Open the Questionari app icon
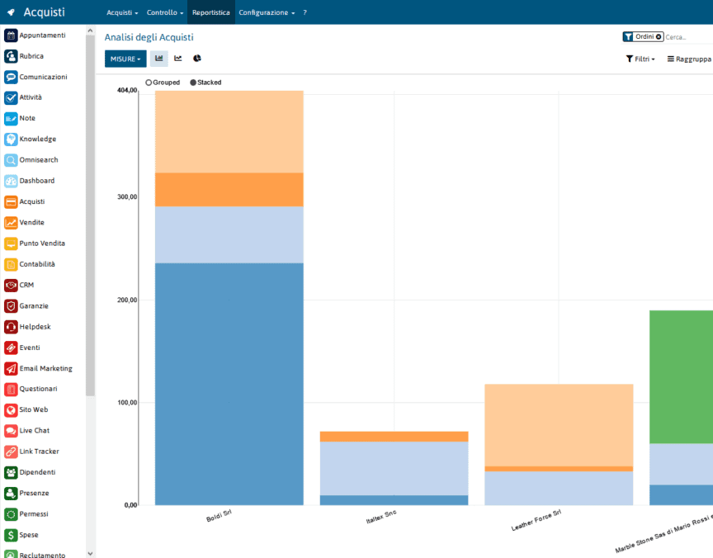This screenshot has width=713, height=558. tap(11, 390)
